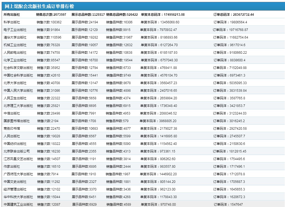Select 中国社会科学出版社 in the ranking
285x207 pixels.
pos(18,75)
